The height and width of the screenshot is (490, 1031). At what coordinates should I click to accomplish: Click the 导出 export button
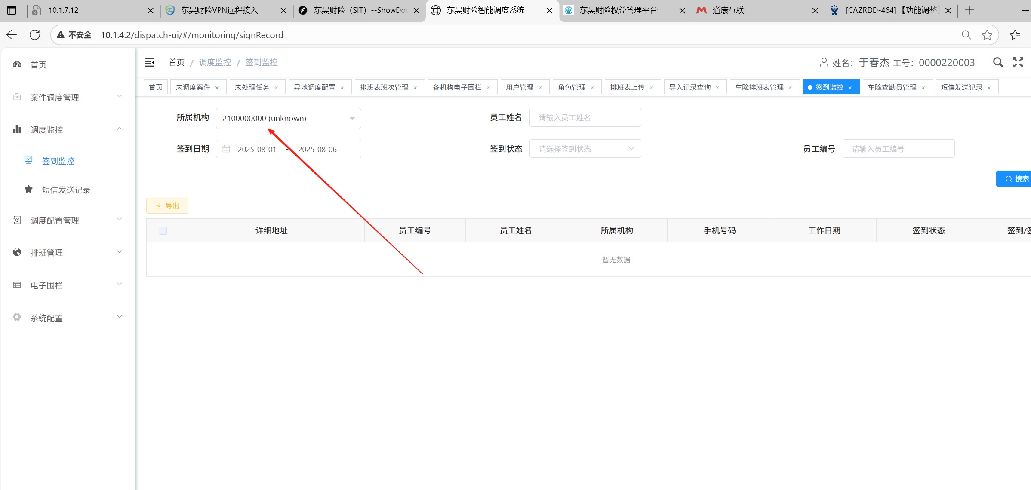pos(167,206)
